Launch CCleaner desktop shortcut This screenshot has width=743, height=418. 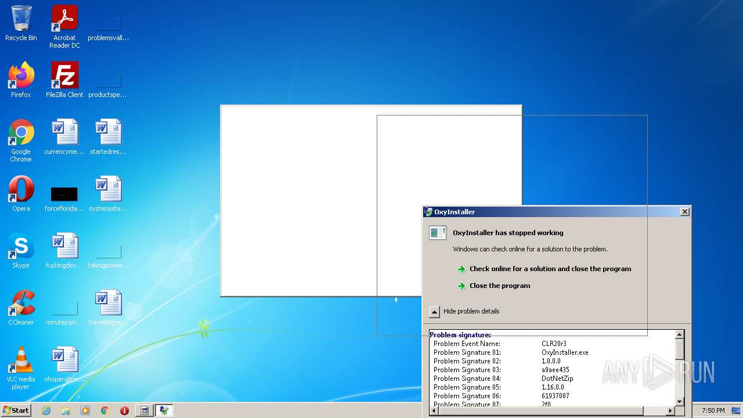coord(21,308)
